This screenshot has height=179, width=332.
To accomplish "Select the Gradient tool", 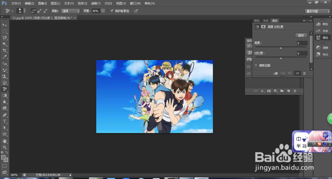I will pyautogui.click(x=4, y=96).
